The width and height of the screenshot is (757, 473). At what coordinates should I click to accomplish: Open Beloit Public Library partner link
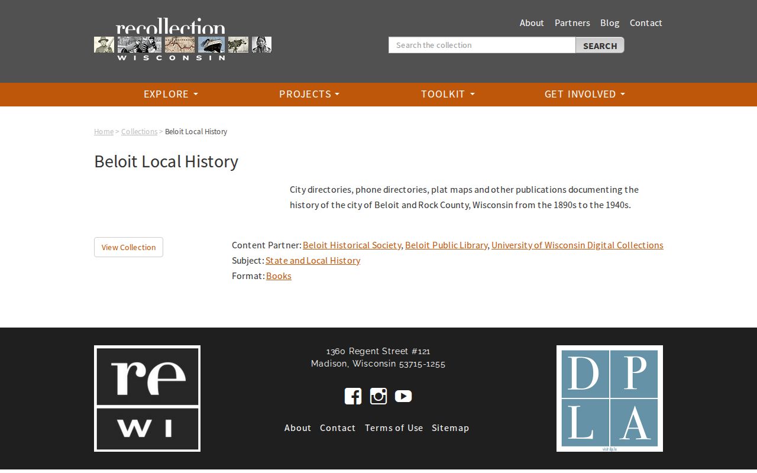446,245
